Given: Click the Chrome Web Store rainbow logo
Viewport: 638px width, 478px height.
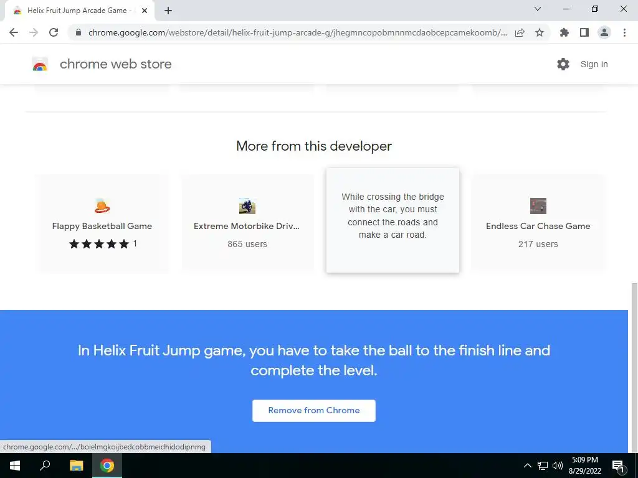Looking at the screenshot, I should tap(40, 65).
